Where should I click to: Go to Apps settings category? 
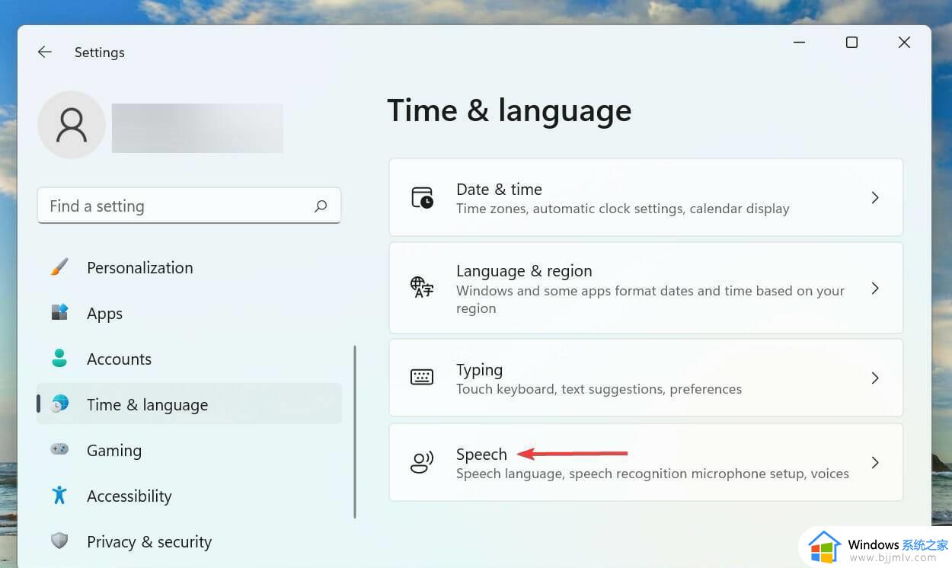click(189, 313)
